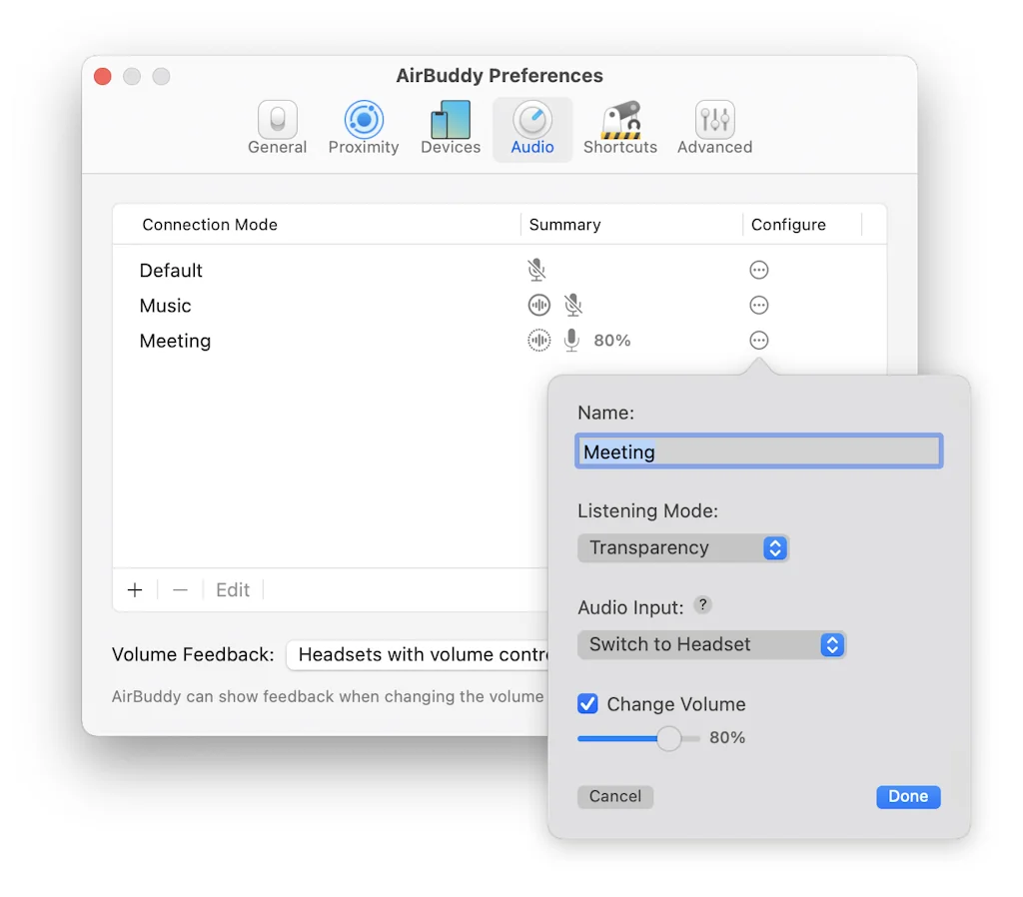Click Done to save Meeting settings
This screenshot has height=897, width=1023.
coord(908,796)
